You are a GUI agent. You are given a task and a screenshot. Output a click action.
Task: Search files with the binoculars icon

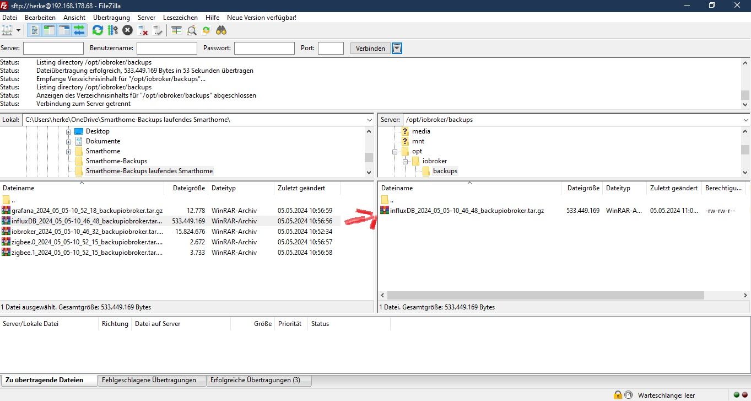click(221, 30)
